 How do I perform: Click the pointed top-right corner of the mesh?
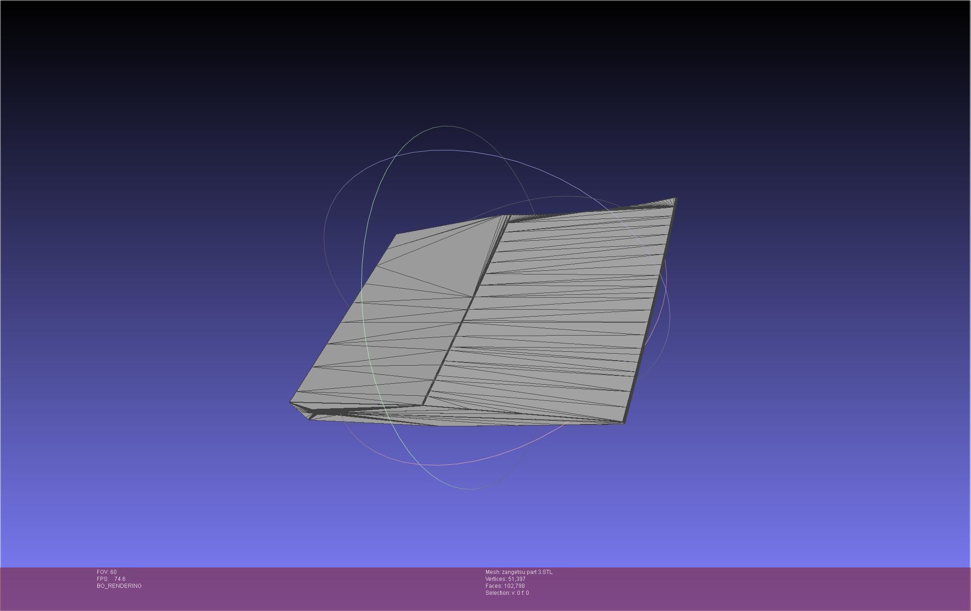click(675, 200)
